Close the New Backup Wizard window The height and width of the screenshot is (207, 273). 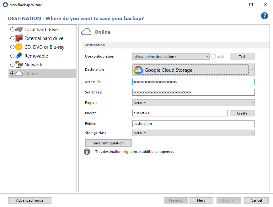(x=265, y=5)
